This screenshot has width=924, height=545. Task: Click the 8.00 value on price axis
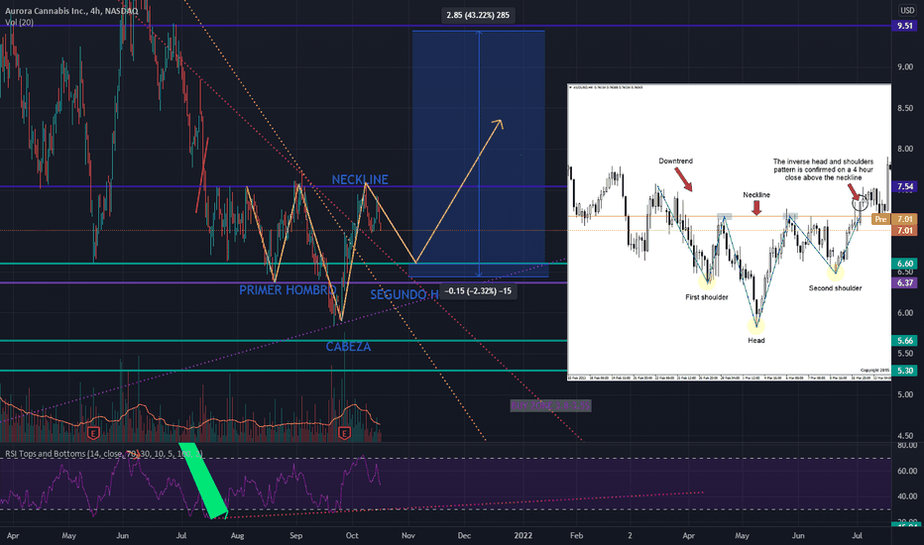[905, 149]
